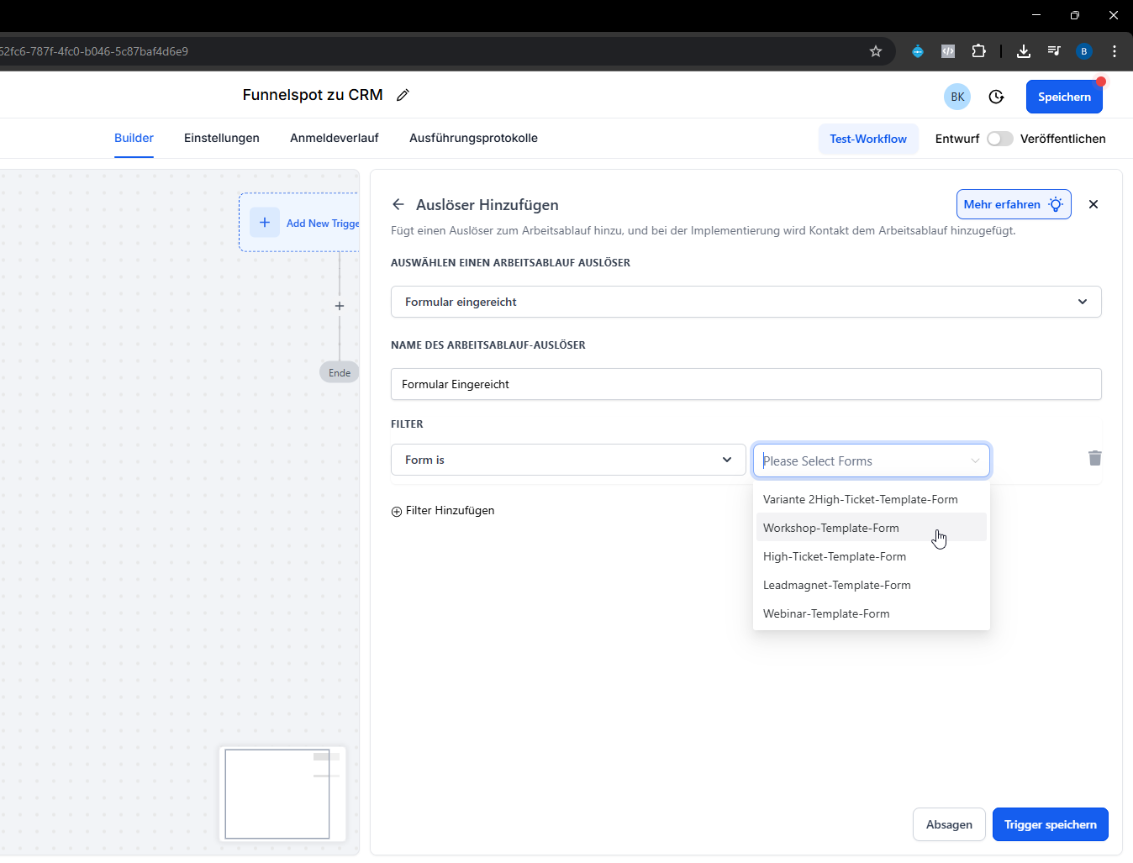Open the Form is filter dropdown
1133x863 pixels.
click(568, 460)
